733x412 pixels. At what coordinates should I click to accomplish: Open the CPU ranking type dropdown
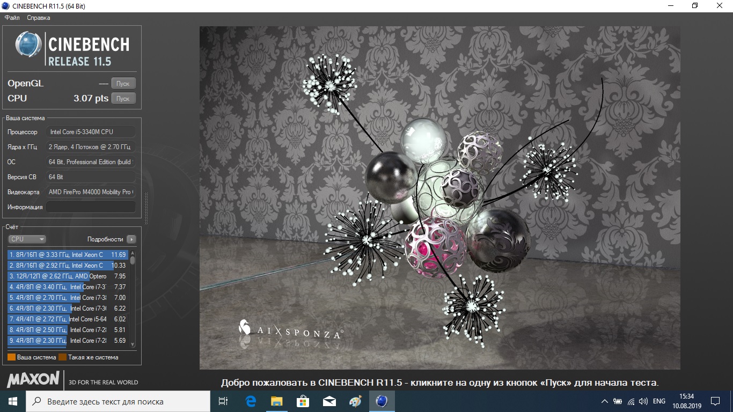27,239
